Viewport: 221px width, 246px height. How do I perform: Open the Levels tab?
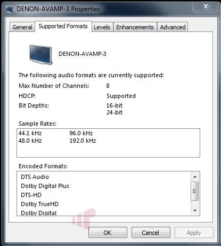tap(102, 27)
